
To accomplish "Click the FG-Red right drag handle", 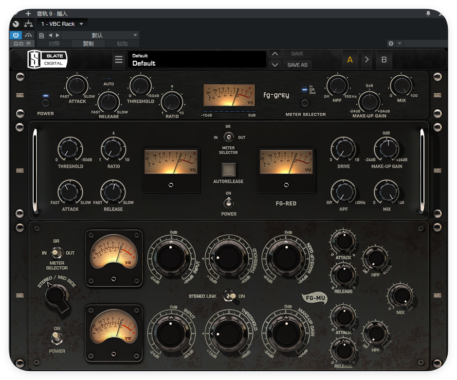I will point(437,171).
